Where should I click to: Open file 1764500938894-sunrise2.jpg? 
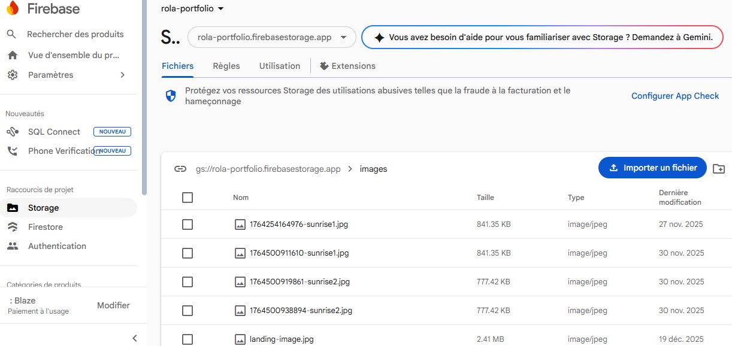click(x=301, y=311)
